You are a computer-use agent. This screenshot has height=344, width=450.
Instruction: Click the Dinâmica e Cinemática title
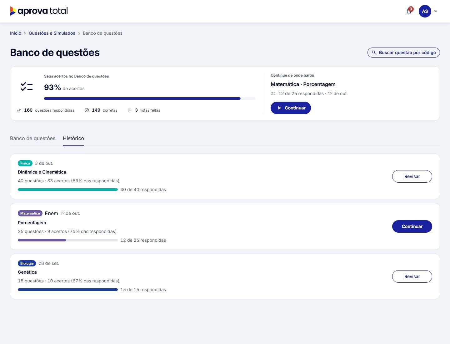[x=42, y=172]
